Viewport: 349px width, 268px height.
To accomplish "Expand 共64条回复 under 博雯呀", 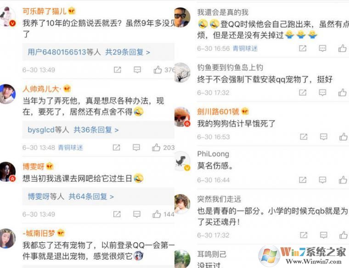I will click(91, 196).
